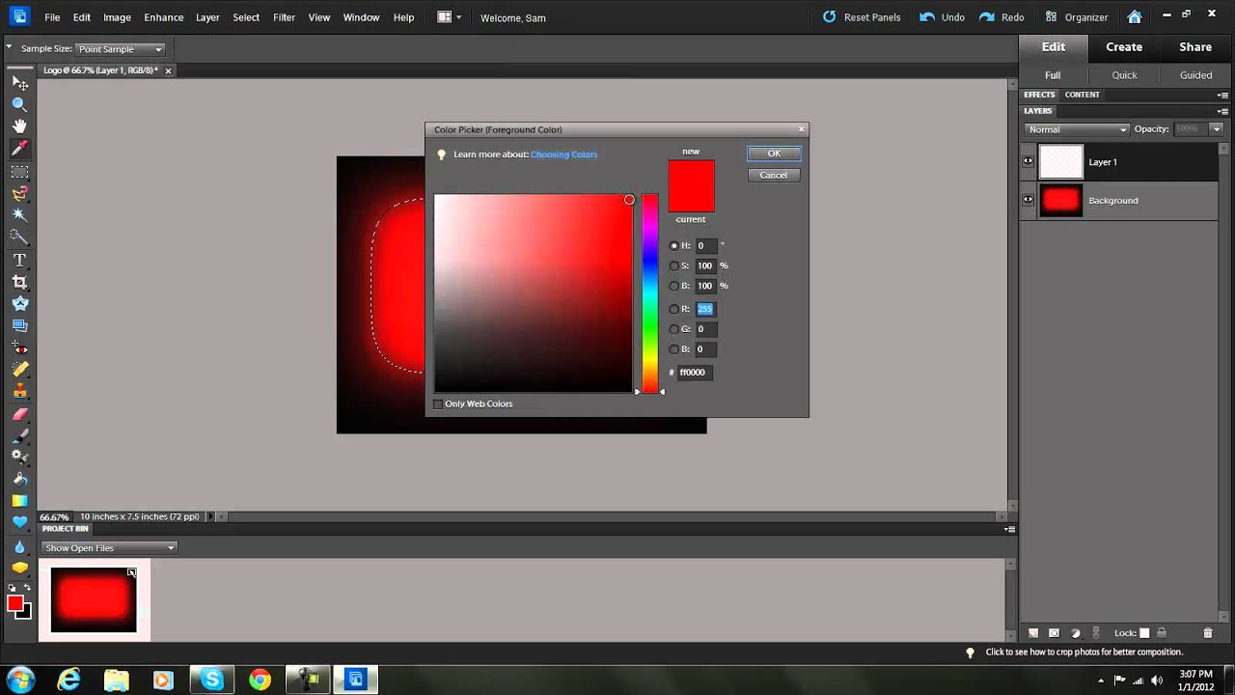Select the Magic Wand tool
Image resolution: width=1235 pixels, height=695 pixels.
pos(19,214)
